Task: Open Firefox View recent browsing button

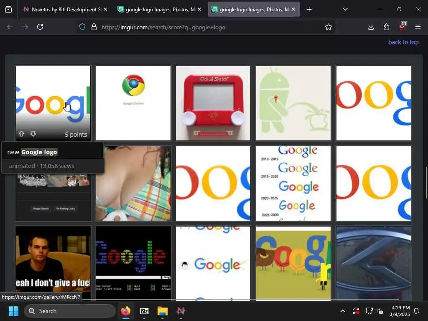Action: (x=8, y=9)
